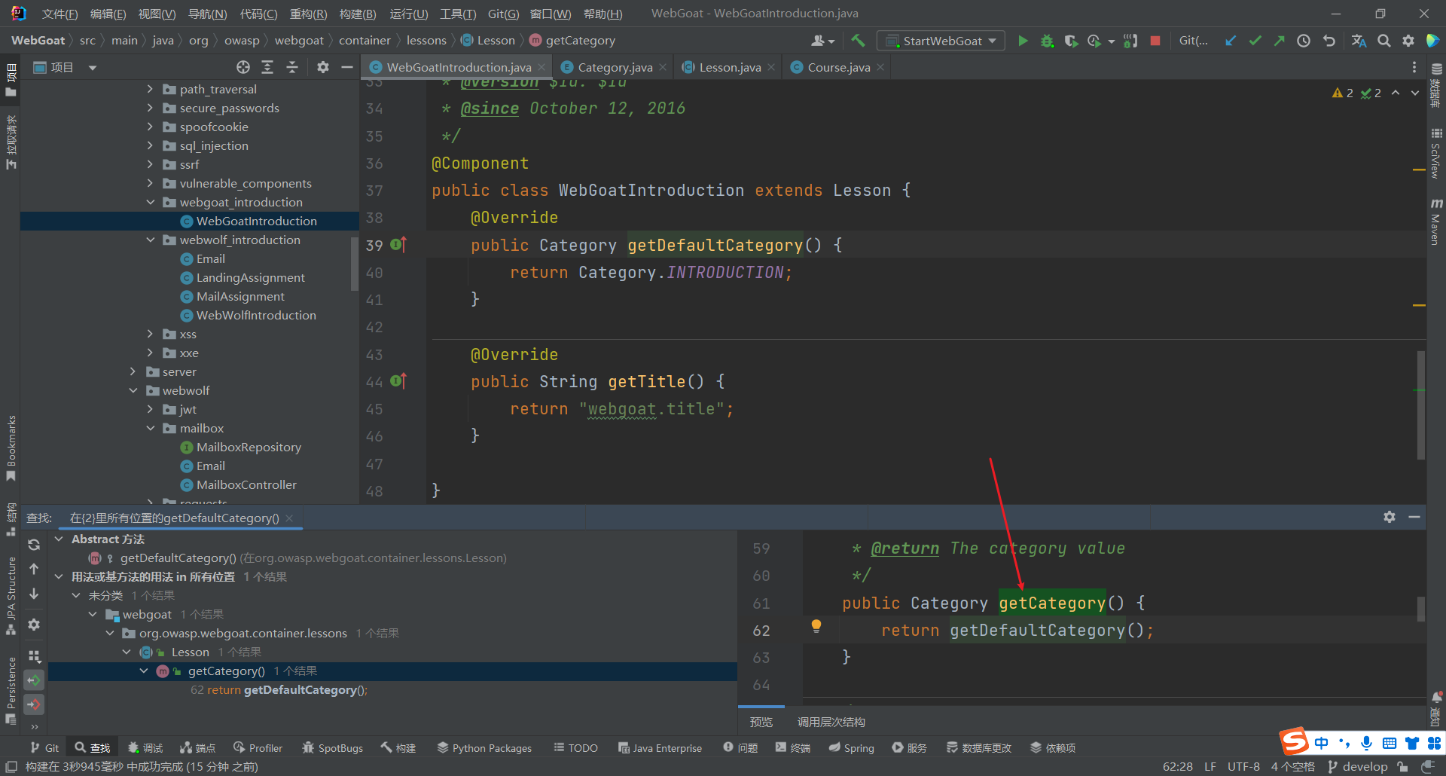Click UTF-8 encoding in status bar
This screenshot has width=1446, height=776.
click(1243, 766)
